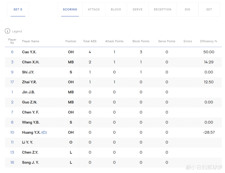This screenshot has width=225, height=173.
Task: Open Legend text link
Action: [x=17, y=31]
